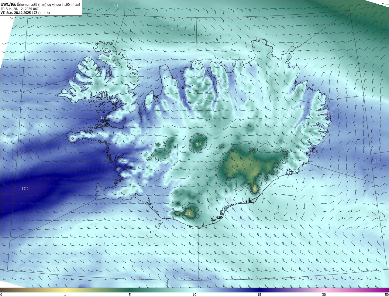
Task: Select the 'IT: Sun. 28. 12. 2025 06Z' line
Action: [20, 9]
